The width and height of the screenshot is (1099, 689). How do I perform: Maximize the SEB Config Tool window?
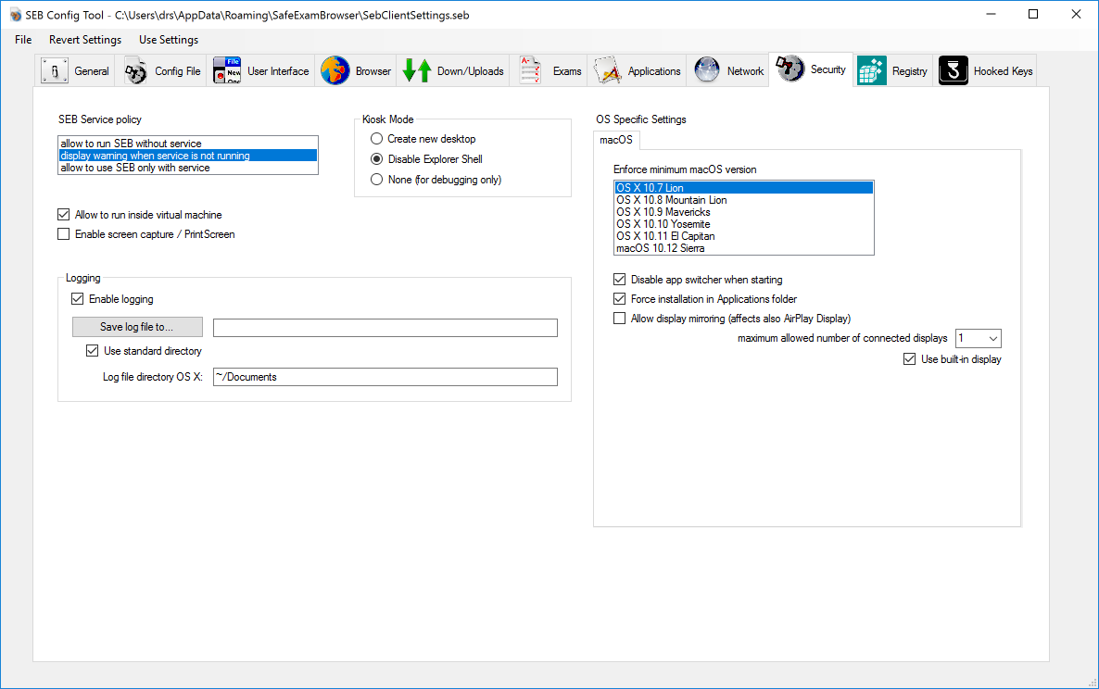click(1033, 14)
